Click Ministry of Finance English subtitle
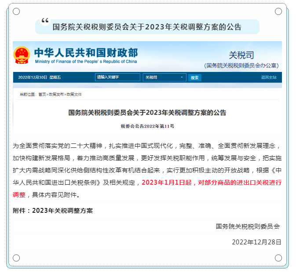Screen dimensions: 296x272 tap(86, 61)
